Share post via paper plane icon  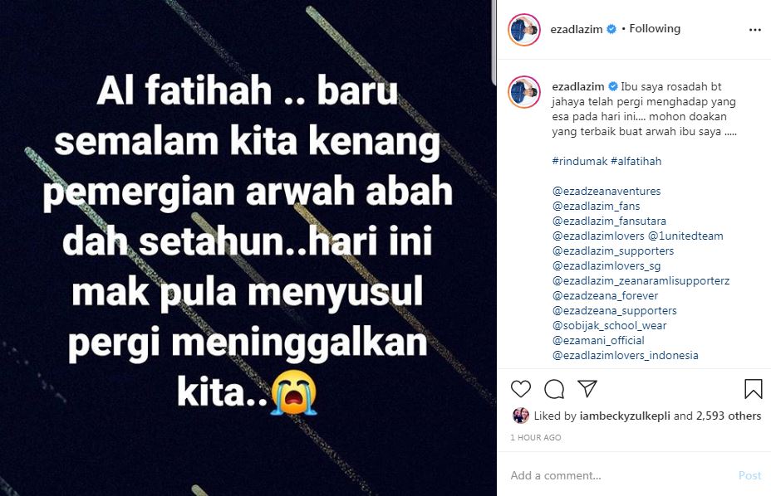click(x=587, y=388)
